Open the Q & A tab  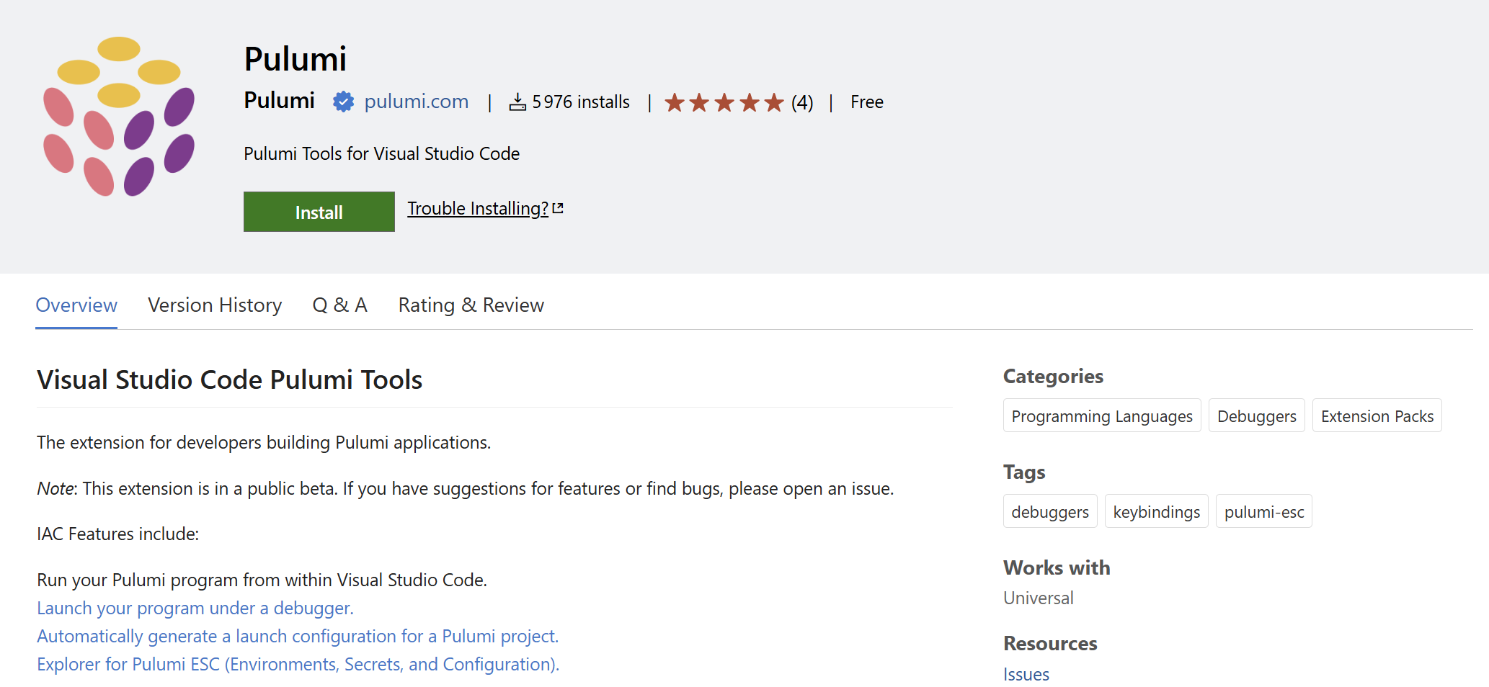click(340, 305)
